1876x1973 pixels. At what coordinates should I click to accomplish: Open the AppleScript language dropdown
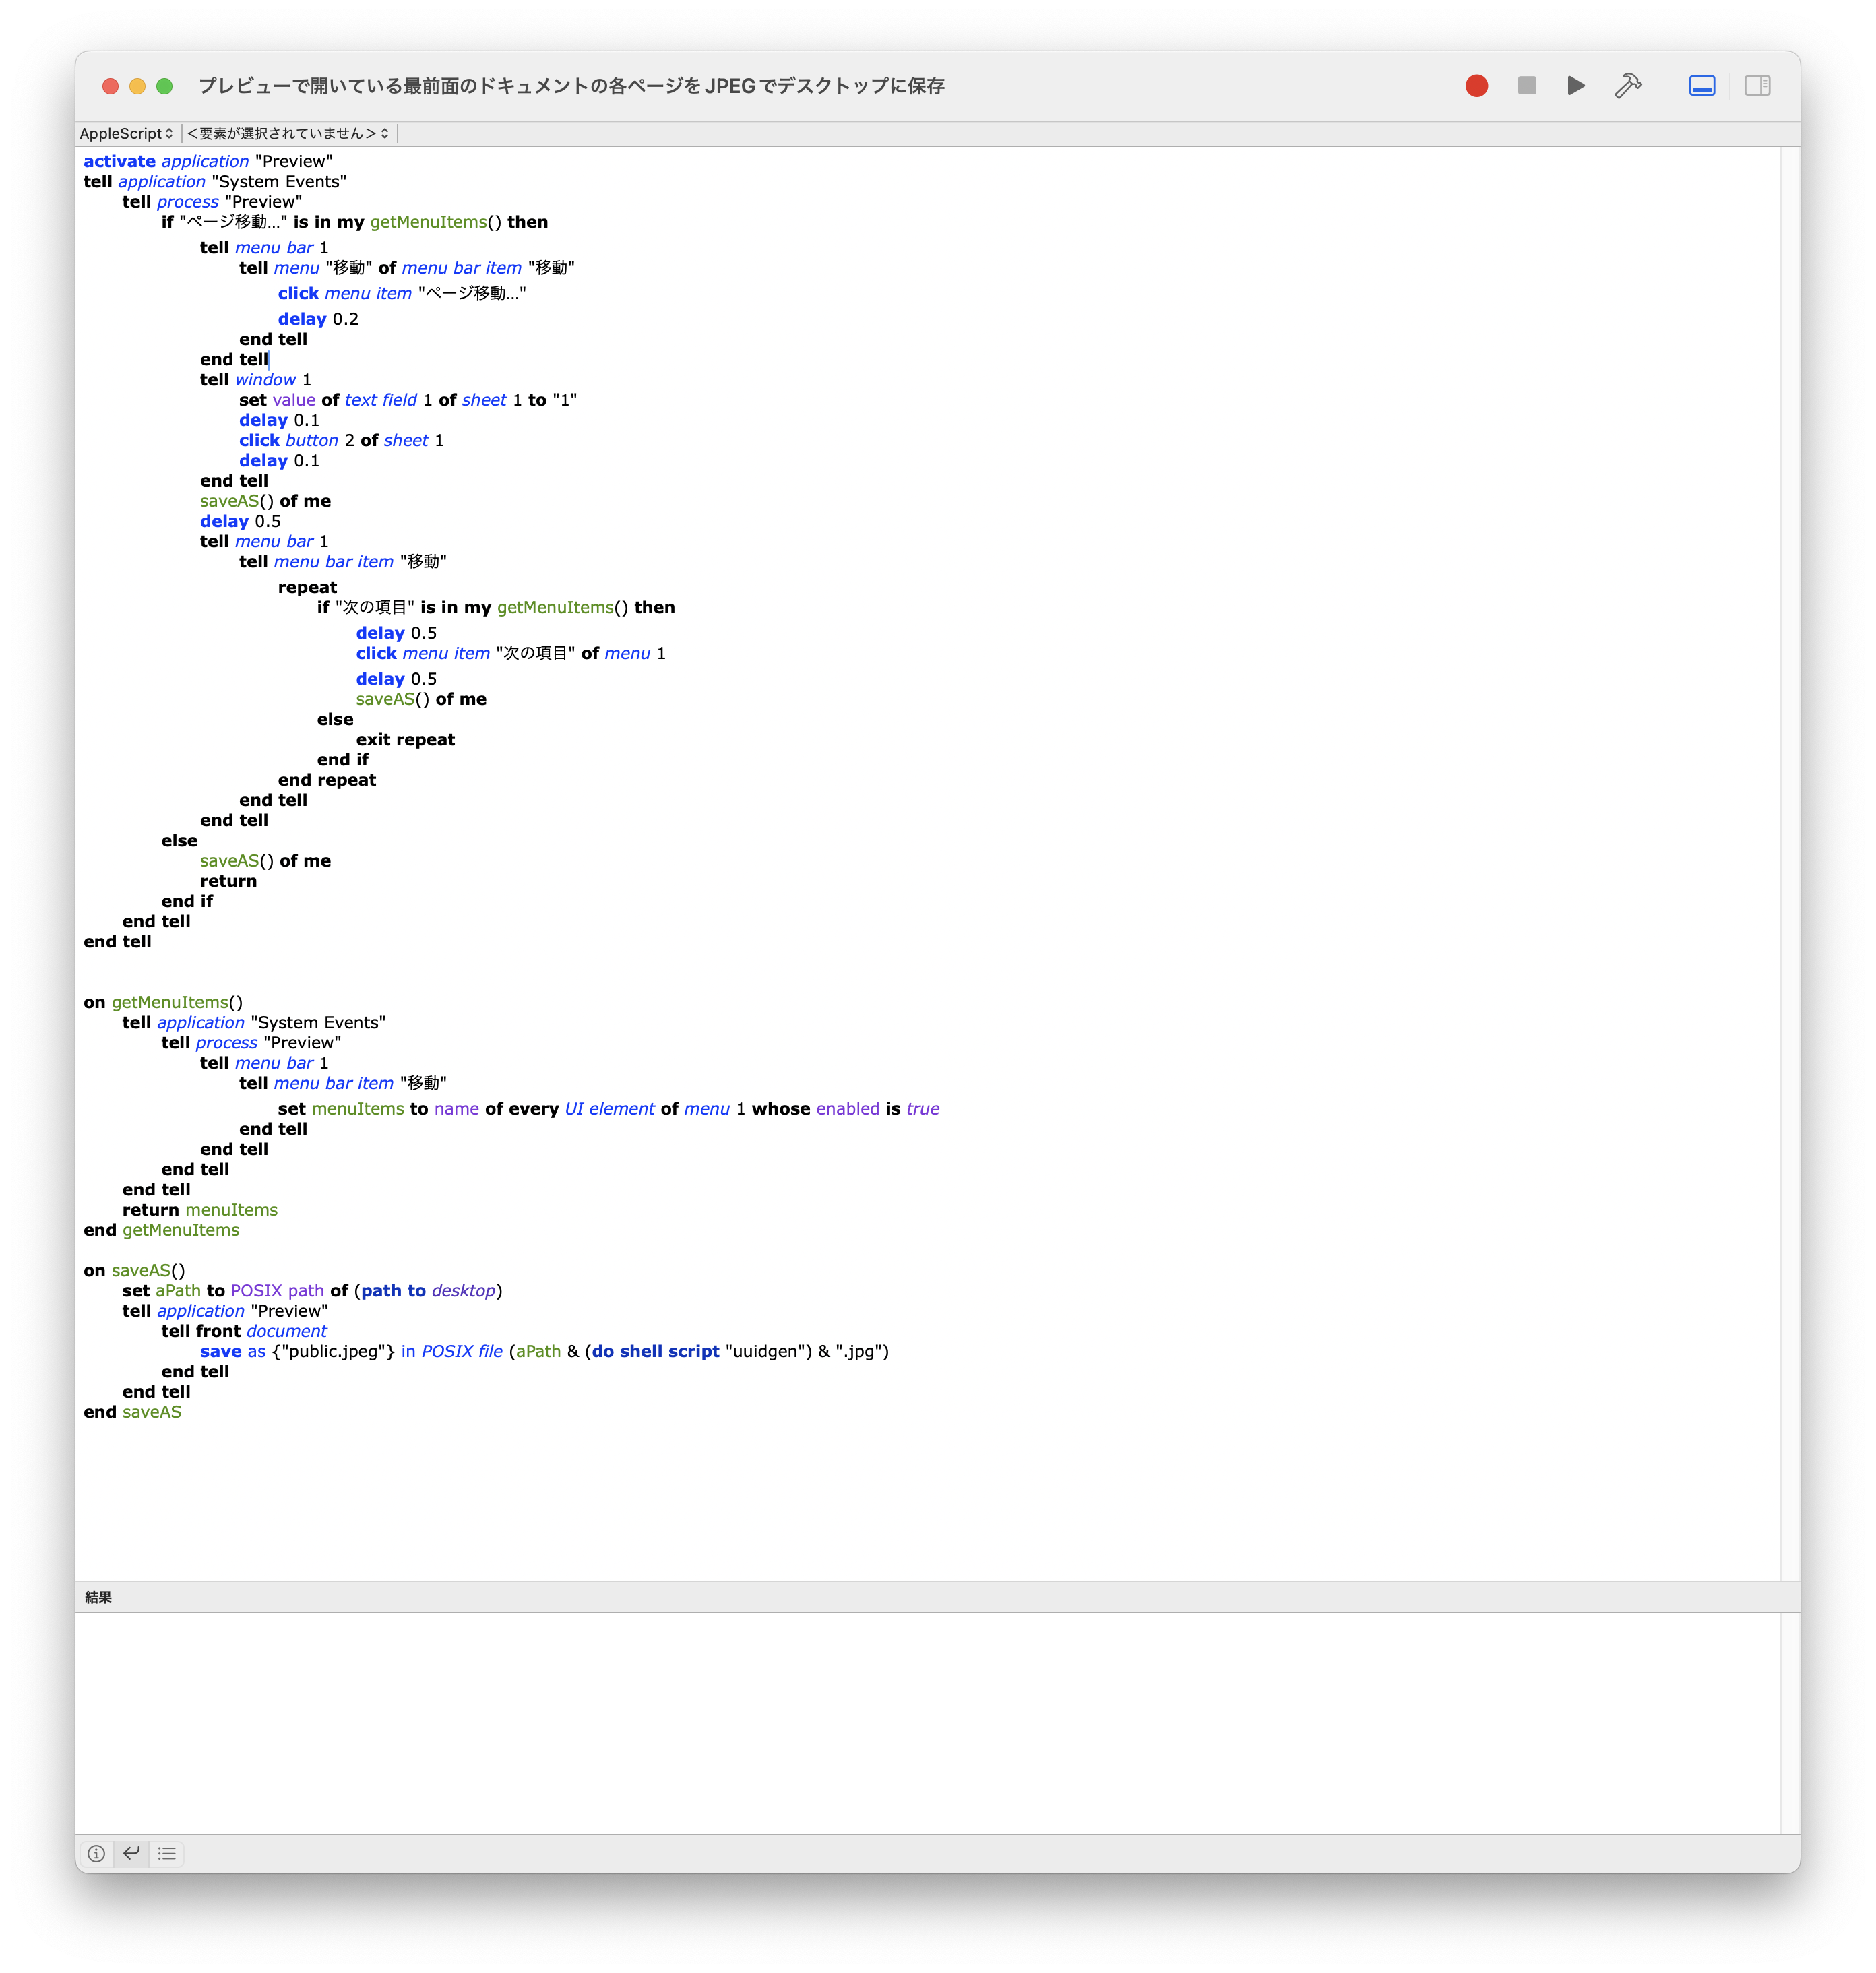(127, 134)
